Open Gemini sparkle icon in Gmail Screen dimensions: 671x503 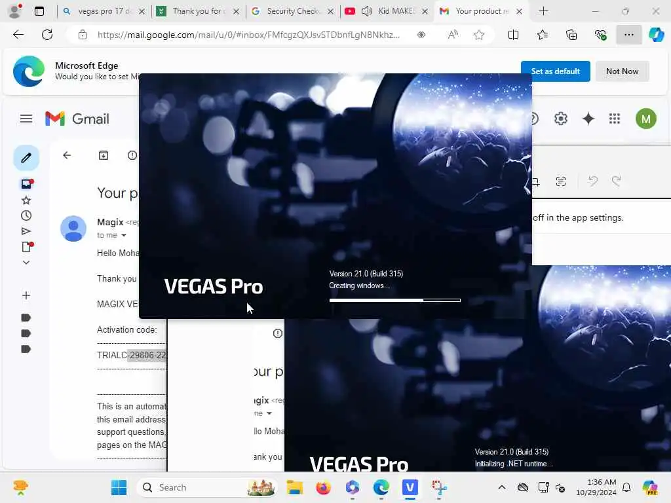[588, 119]
